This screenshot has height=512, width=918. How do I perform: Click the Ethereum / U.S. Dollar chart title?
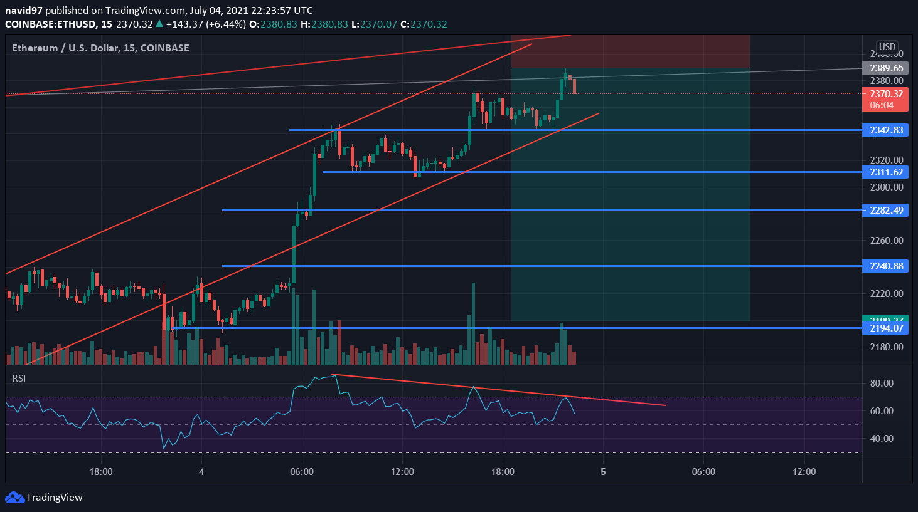pyautogui.click(x=100, y=48)
